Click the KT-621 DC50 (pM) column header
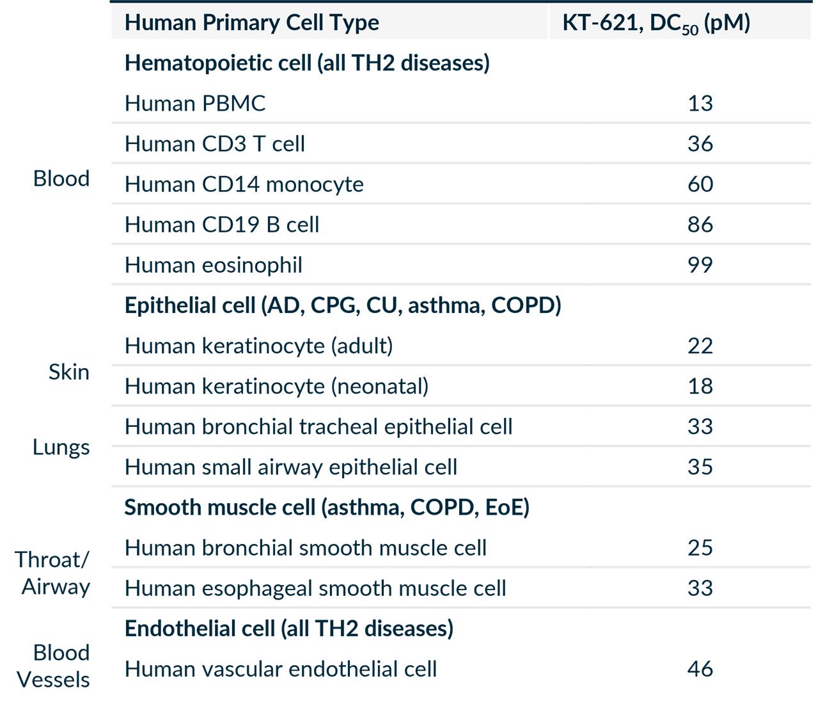Image resolution: width=816 pixels, height=706 pixels. point(656,23)
